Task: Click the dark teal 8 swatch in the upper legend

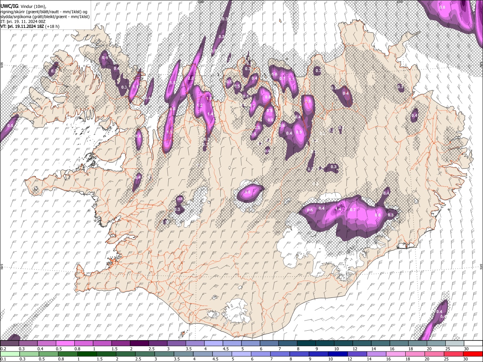Action: (306, 343)
